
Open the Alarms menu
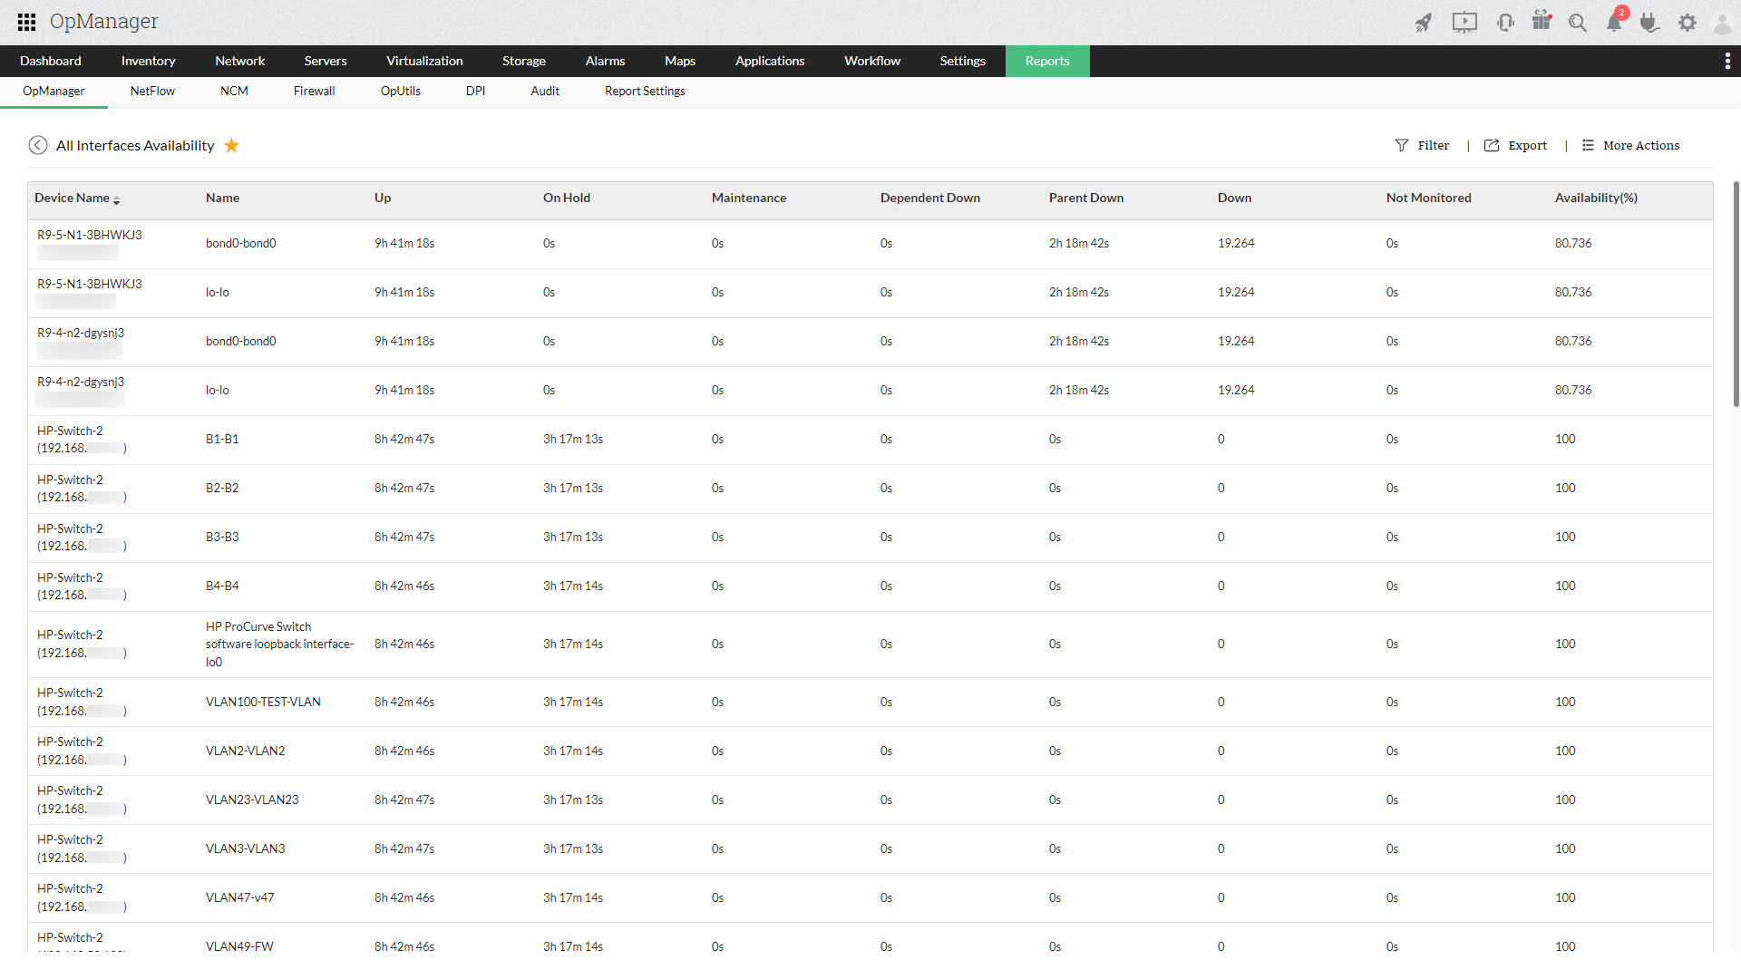pyautogui.click(x=605, y=61)
